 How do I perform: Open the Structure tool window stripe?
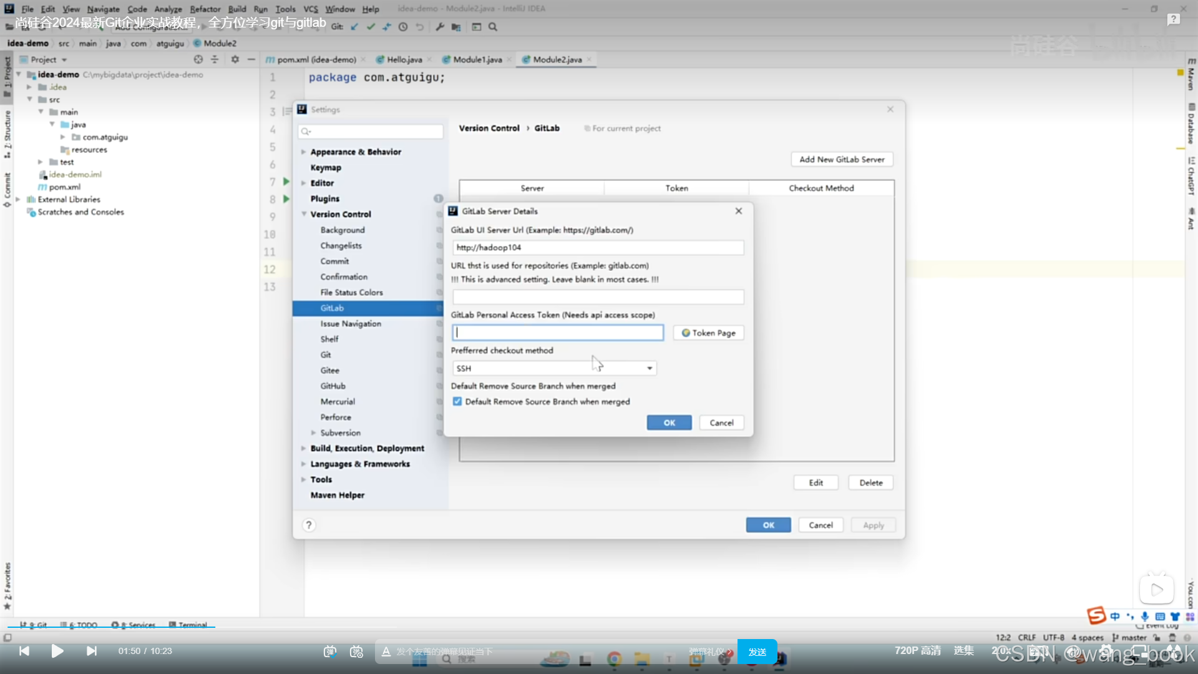[7, 134]
